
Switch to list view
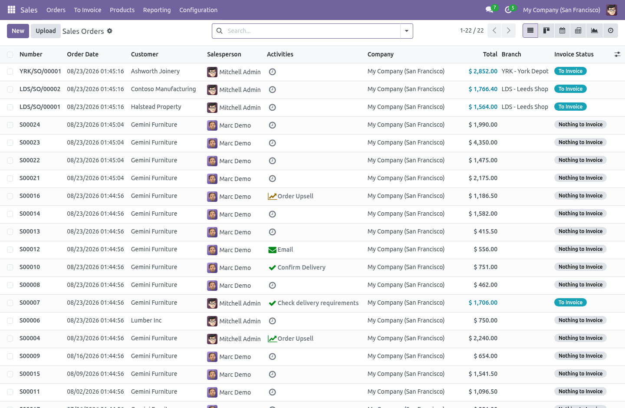(530, 31)
